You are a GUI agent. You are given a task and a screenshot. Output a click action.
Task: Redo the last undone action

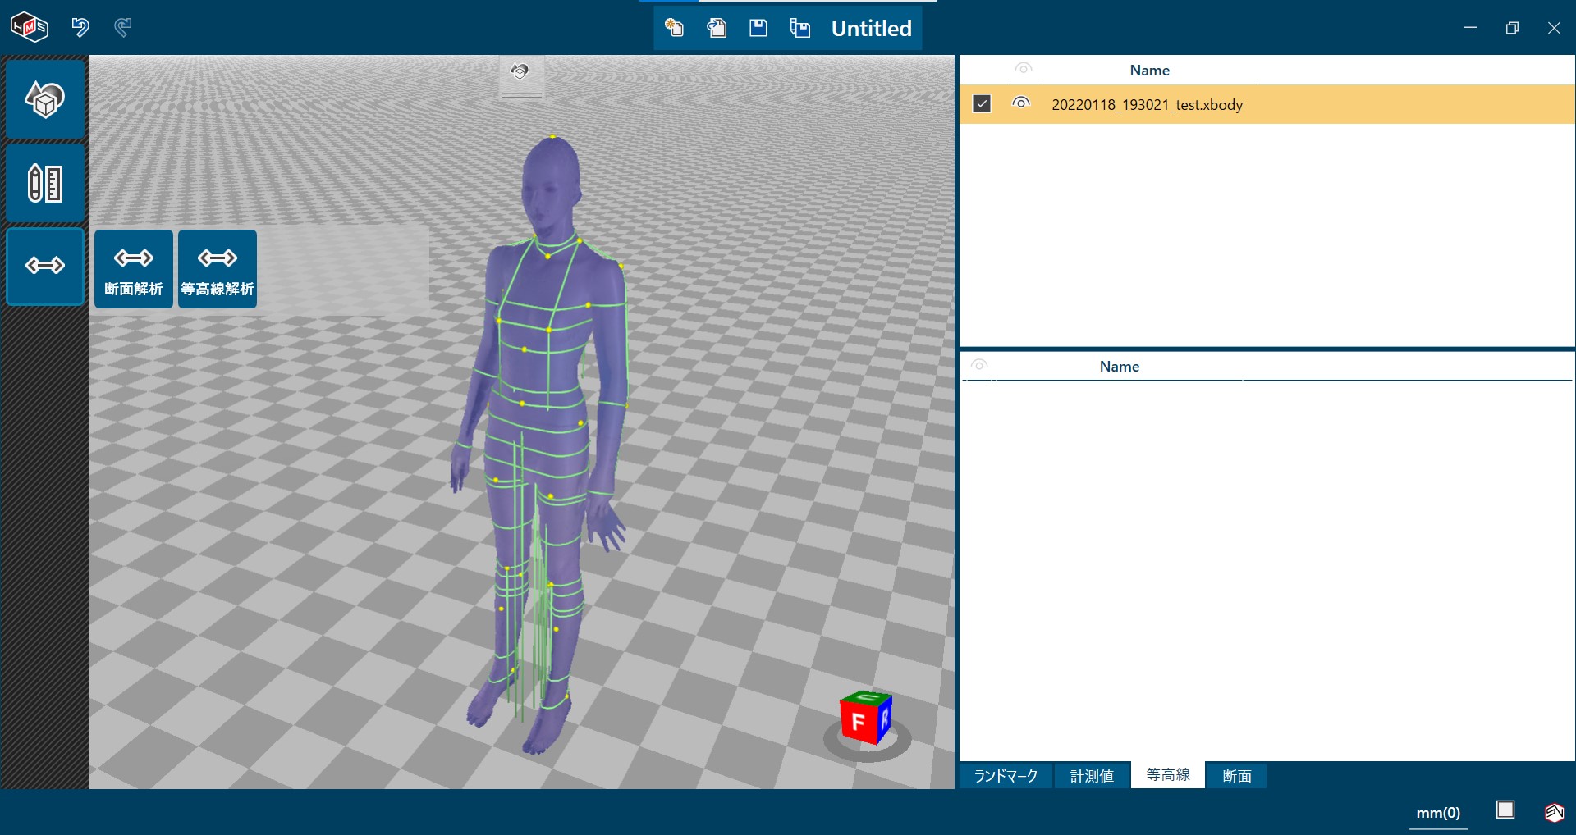click(x=123, y=27)
